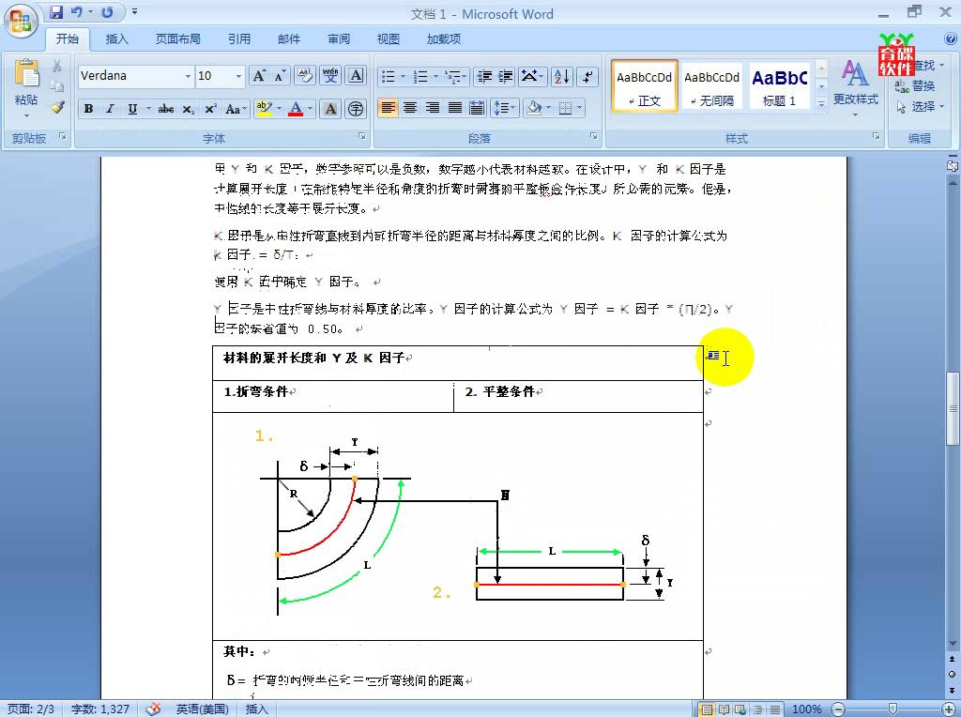Viewport: 961px width, 717px height.
Task: Save the document from Quick Access toolbar
Action: click(x=56, y=12)
